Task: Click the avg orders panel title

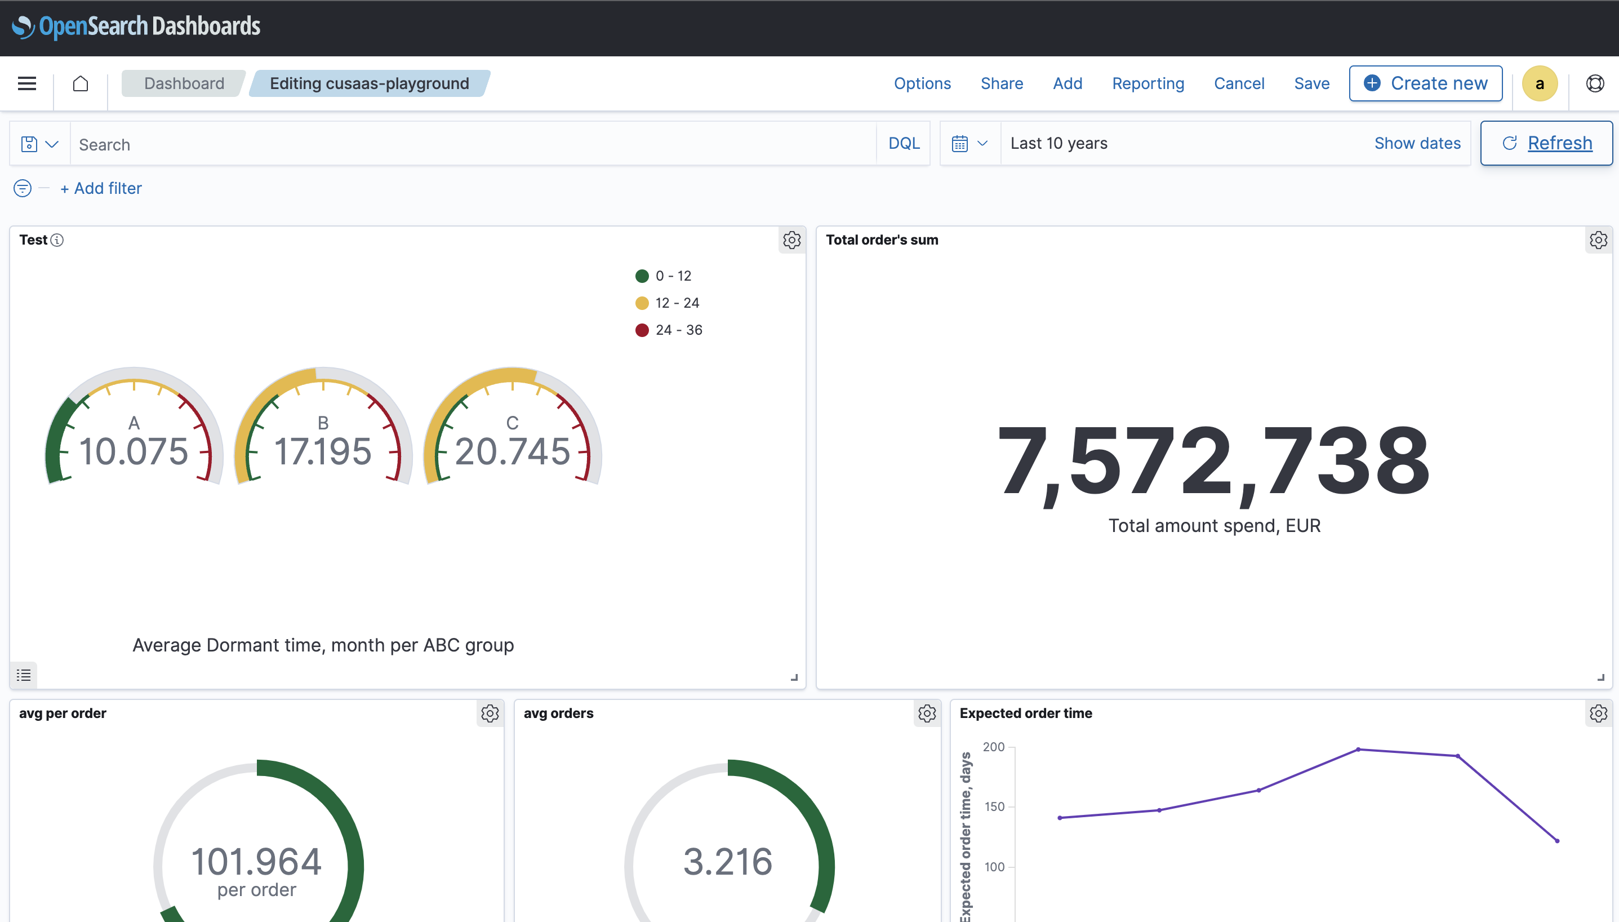Action: click(x=558, y=713)
